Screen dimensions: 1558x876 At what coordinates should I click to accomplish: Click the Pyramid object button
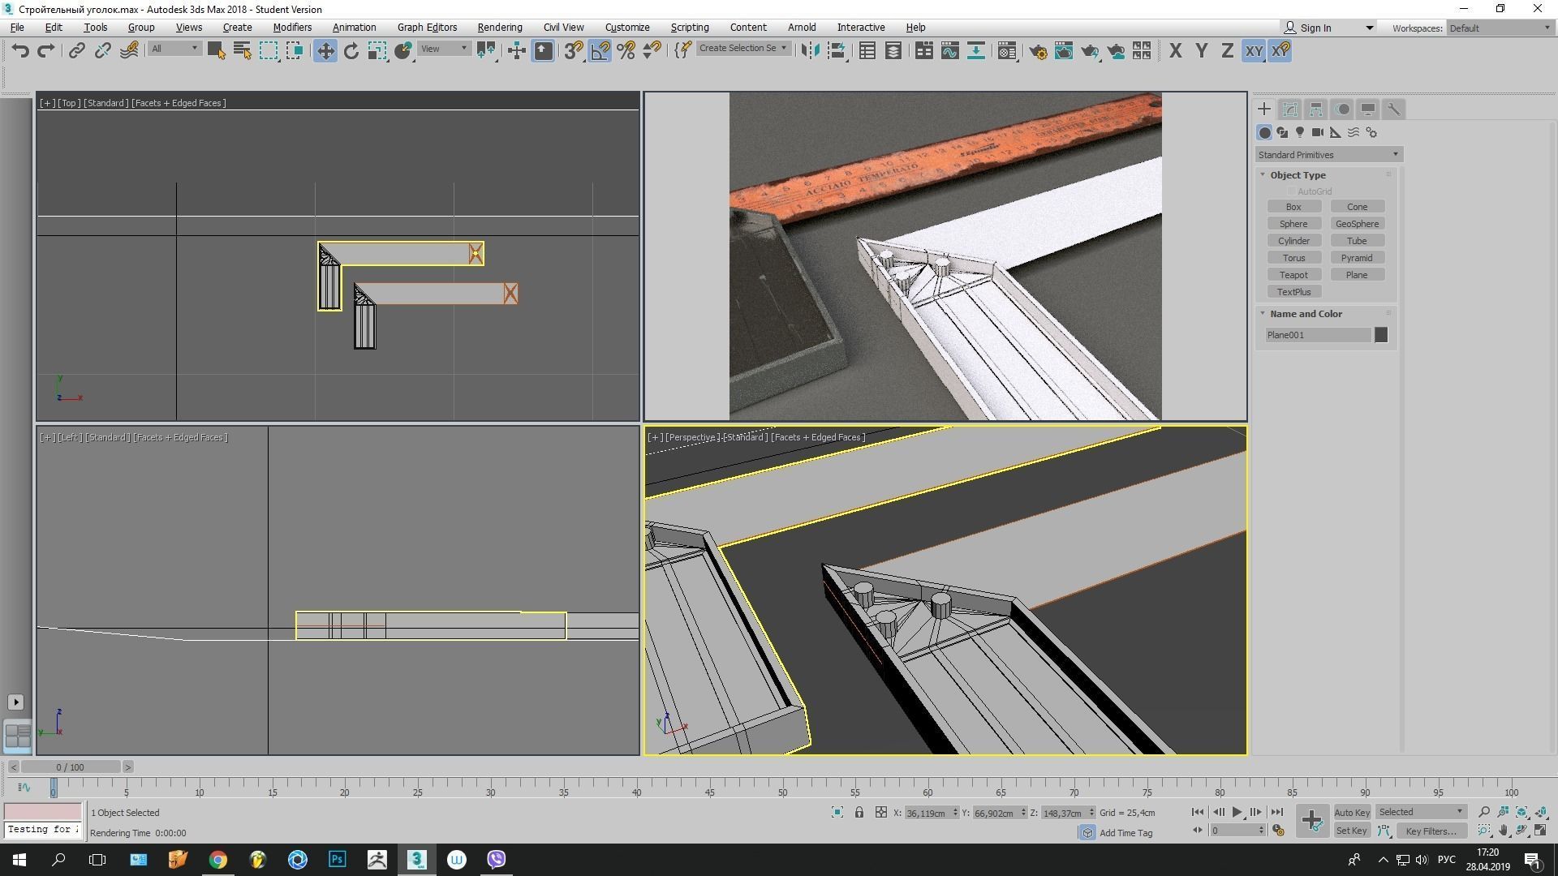[x=1357, y=258]
